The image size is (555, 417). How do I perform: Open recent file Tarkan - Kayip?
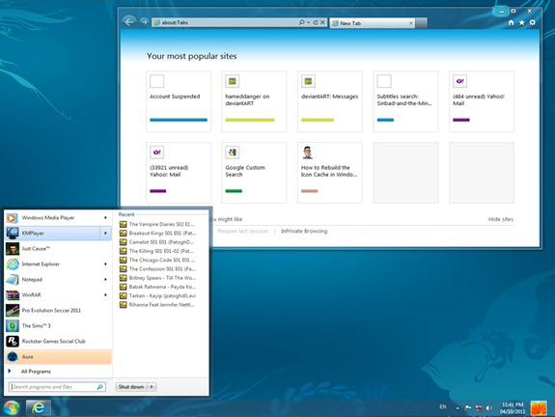tap(157, 295)
